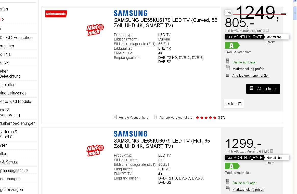Open Produktdatenblatt for the 55 Zoll TV
Image resolution: width=297 pixels, height=194 pixels.
pyautogui.click(x=238, y=52)
